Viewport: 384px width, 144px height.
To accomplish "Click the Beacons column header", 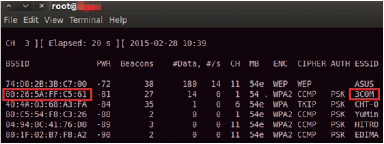I will tap(137, 64).
